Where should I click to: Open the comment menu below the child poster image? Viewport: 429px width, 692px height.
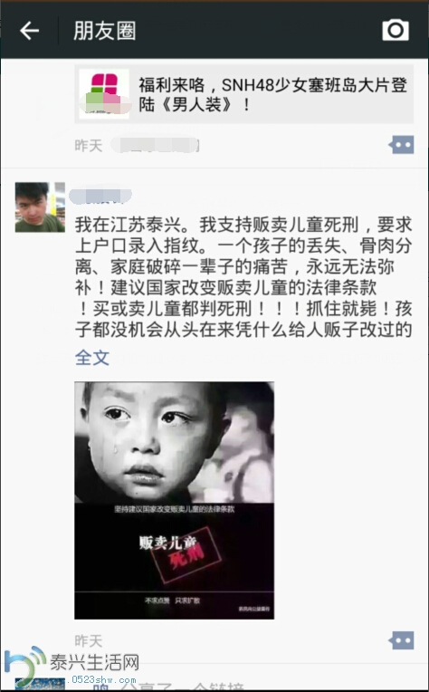click(x=401, y=640)
